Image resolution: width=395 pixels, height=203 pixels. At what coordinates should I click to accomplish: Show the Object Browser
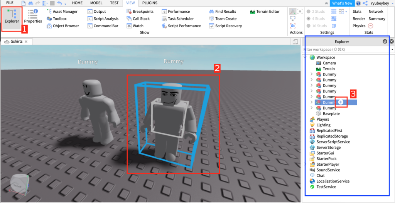pyautogui.click(x=63, y=26)
